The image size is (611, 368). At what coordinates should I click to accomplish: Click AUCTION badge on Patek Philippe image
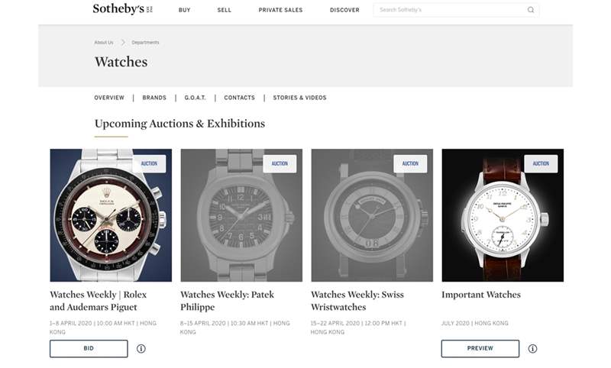(x=280, y=163)
